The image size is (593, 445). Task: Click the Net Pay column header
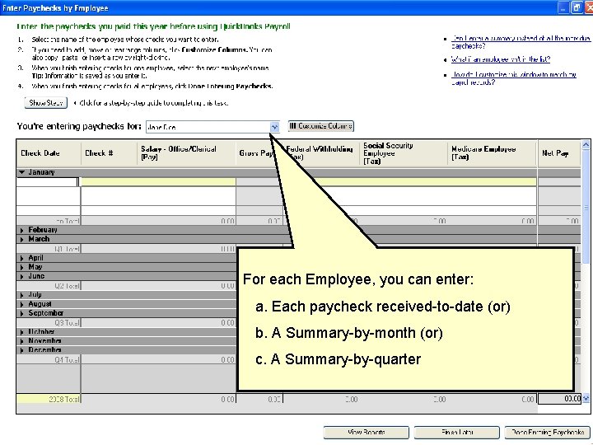click(559, 153)
